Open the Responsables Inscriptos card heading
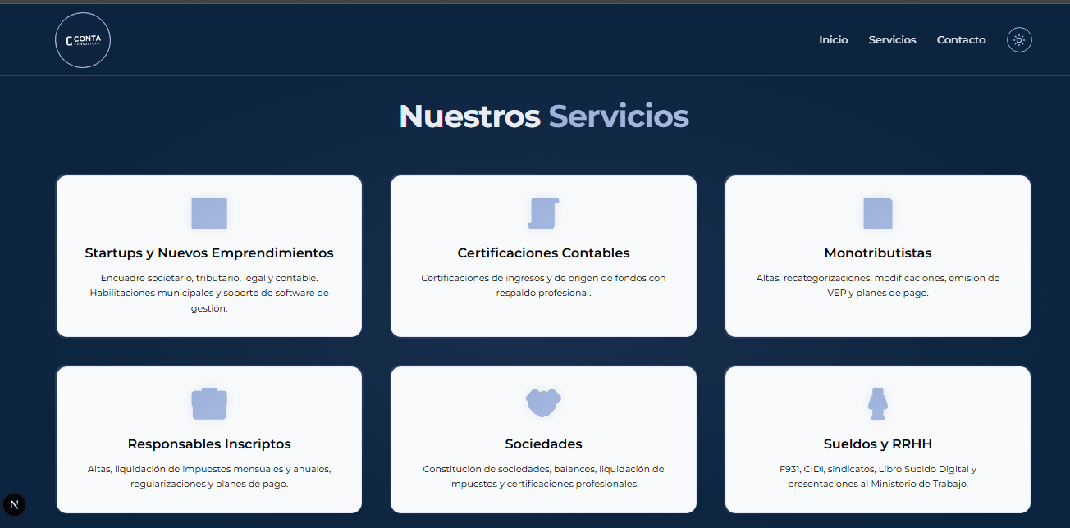This screenshot has height=528, width=1070. tap(209, 444)
